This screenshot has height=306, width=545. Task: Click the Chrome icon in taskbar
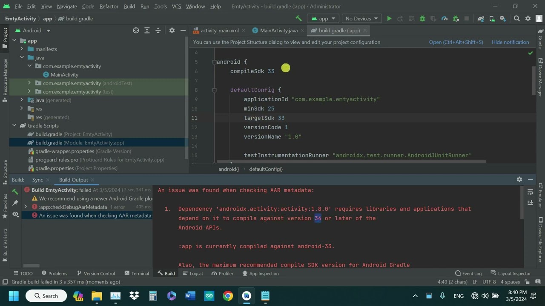click(x=228, y=296)
